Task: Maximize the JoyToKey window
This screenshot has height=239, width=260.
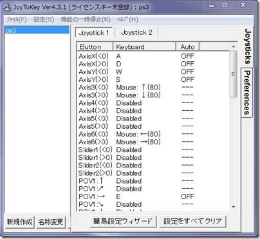Action: pyautogui.click(x=225, y=5)
